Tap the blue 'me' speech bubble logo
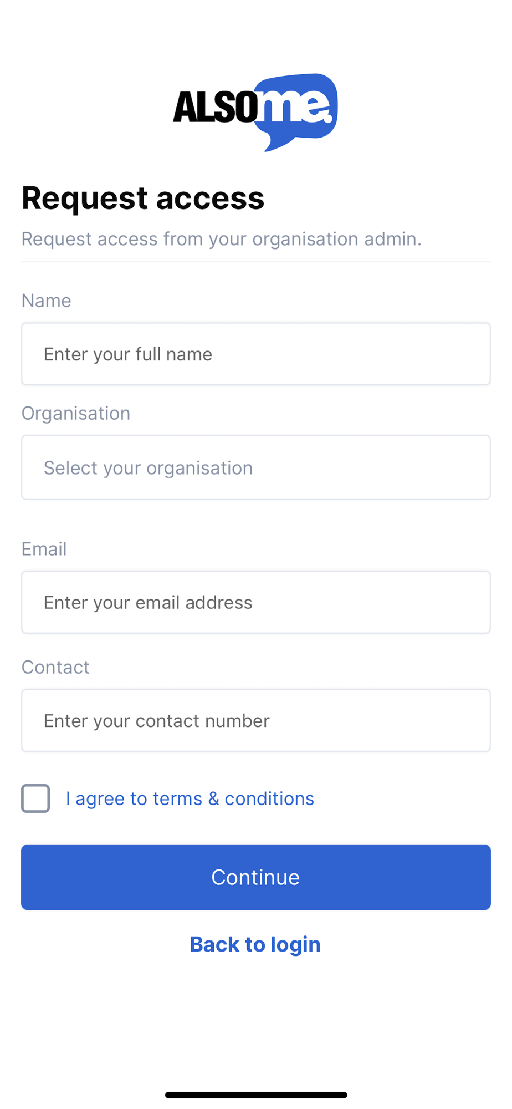Viewport: 512px width, 1109px height. coord(296,106)
